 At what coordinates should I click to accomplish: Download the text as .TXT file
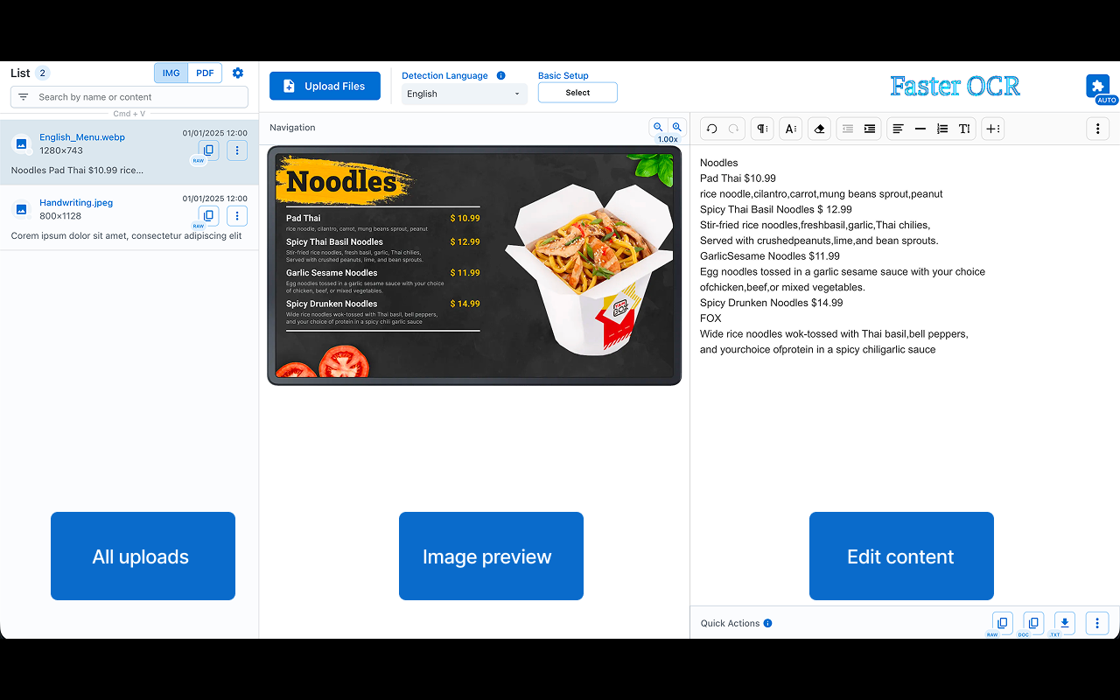(1064, 622)
